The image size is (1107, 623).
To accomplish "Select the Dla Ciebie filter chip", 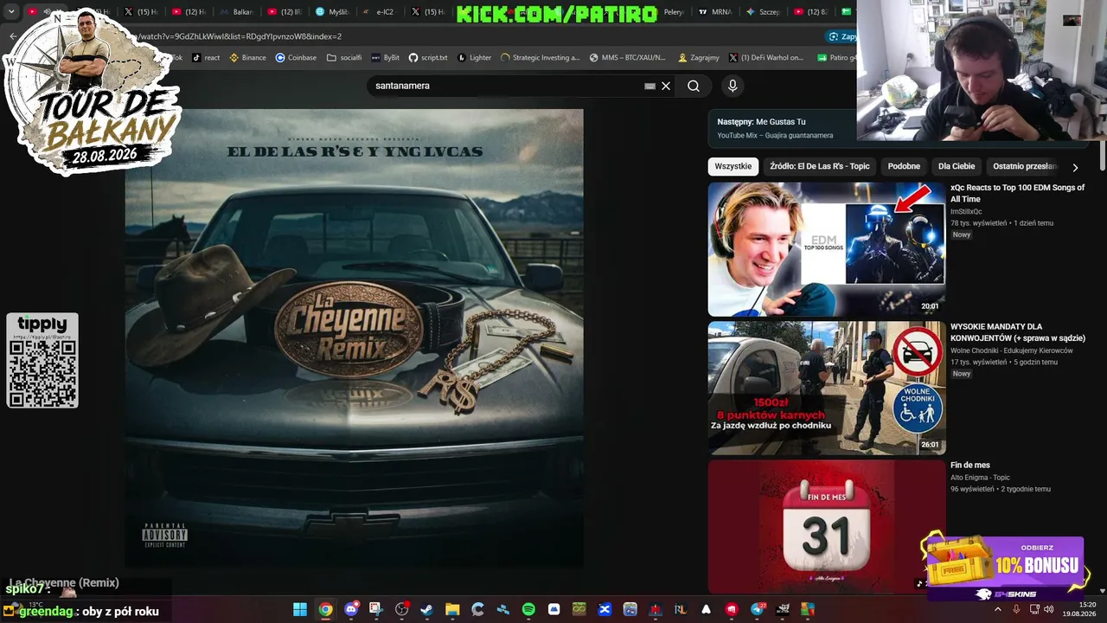I will [x=957, y=166].
